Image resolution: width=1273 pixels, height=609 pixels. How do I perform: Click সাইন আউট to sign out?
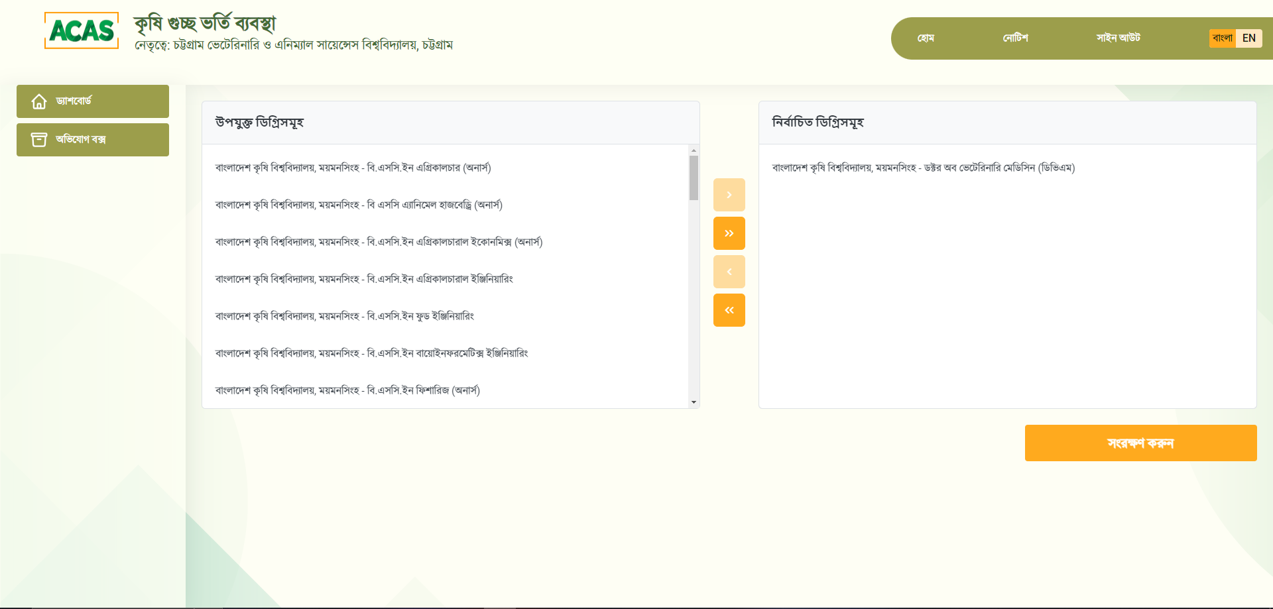pos(1118,38)
